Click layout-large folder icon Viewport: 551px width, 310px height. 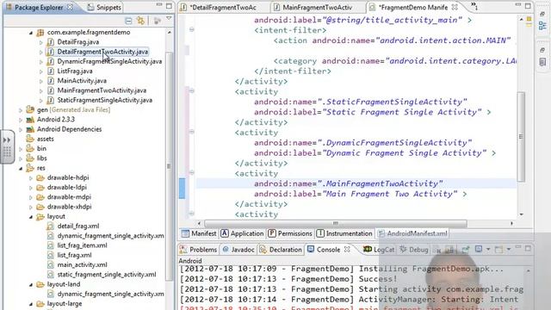(x=40, y=304)
